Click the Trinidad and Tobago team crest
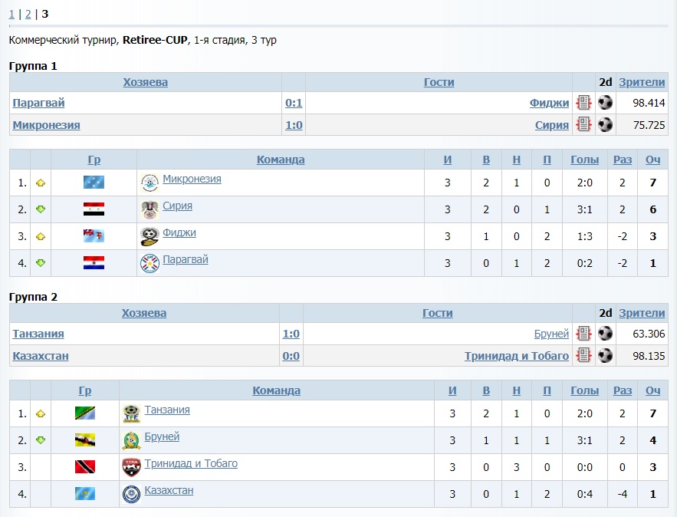Image resolution: width=677 pixels, height=517 pixels. [x=131, y=467]
